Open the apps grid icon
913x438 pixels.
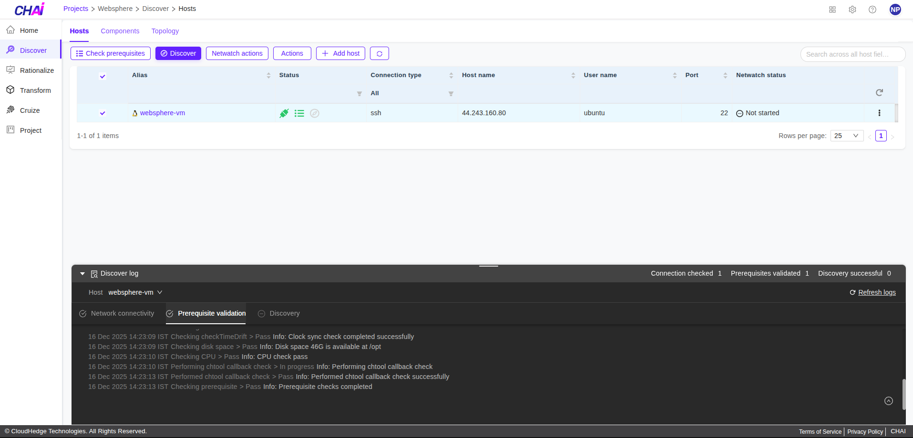(832, 10)
